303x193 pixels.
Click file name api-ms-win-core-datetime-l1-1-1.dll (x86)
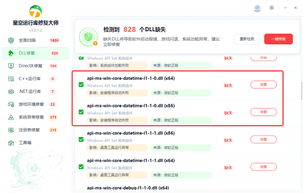click(131, 133)
